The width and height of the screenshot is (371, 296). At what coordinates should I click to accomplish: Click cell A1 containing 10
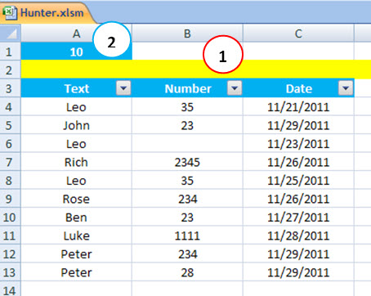[77, 52]
